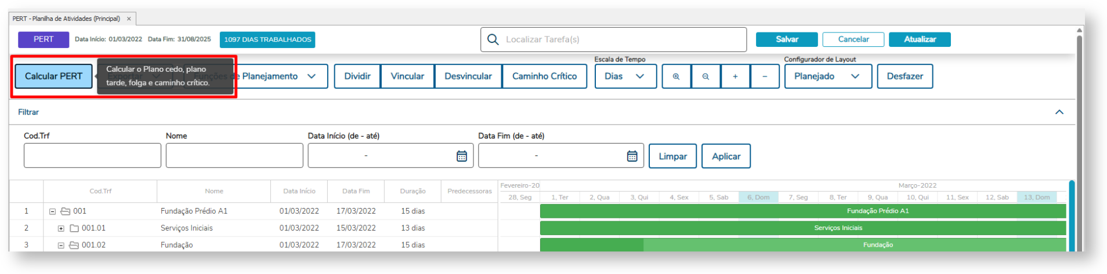Click the Fundação Prédio A1 Gantt bar
Image resolution: width=1107 pixels, height=274 pixels.
803,211
